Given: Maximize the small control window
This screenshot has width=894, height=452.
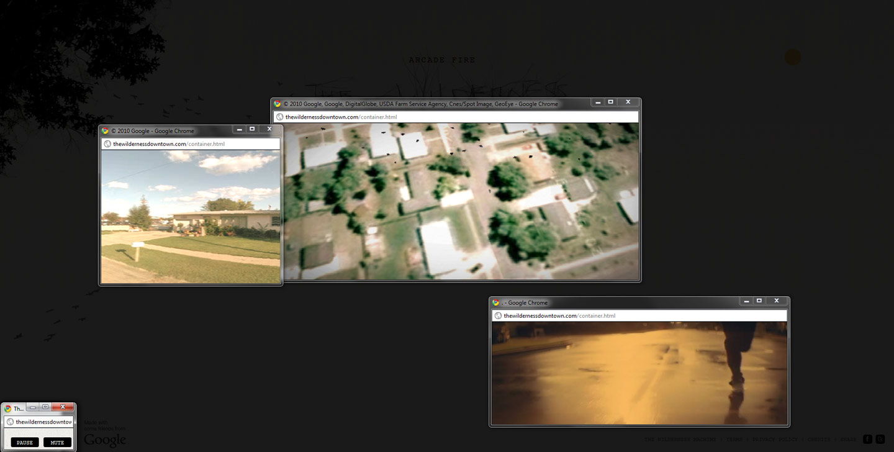Looking at the screenshot, I should tap(45, 407).
